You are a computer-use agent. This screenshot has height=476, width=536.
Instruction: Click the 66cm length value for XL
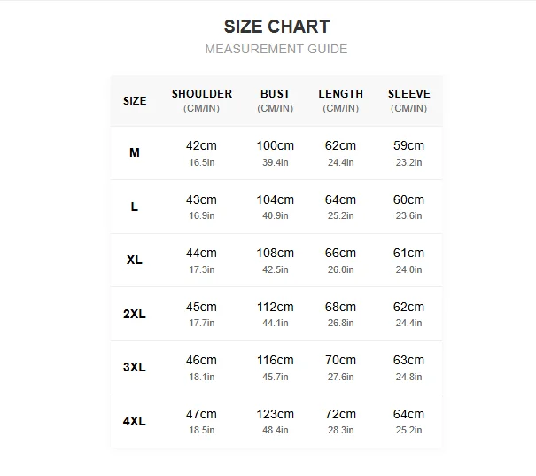[x=340, y=253]
